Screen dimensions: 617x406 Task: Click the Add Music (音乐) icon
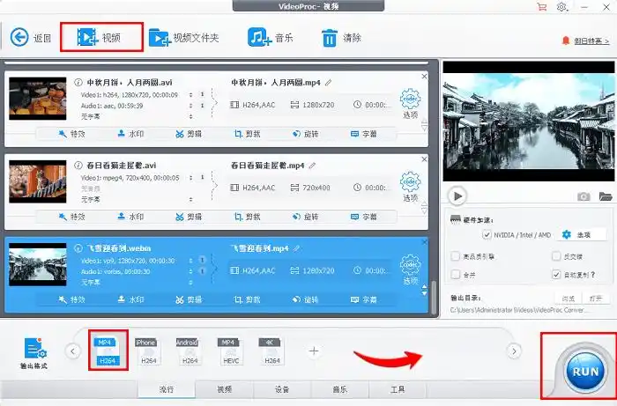click(x=258, y=38)
